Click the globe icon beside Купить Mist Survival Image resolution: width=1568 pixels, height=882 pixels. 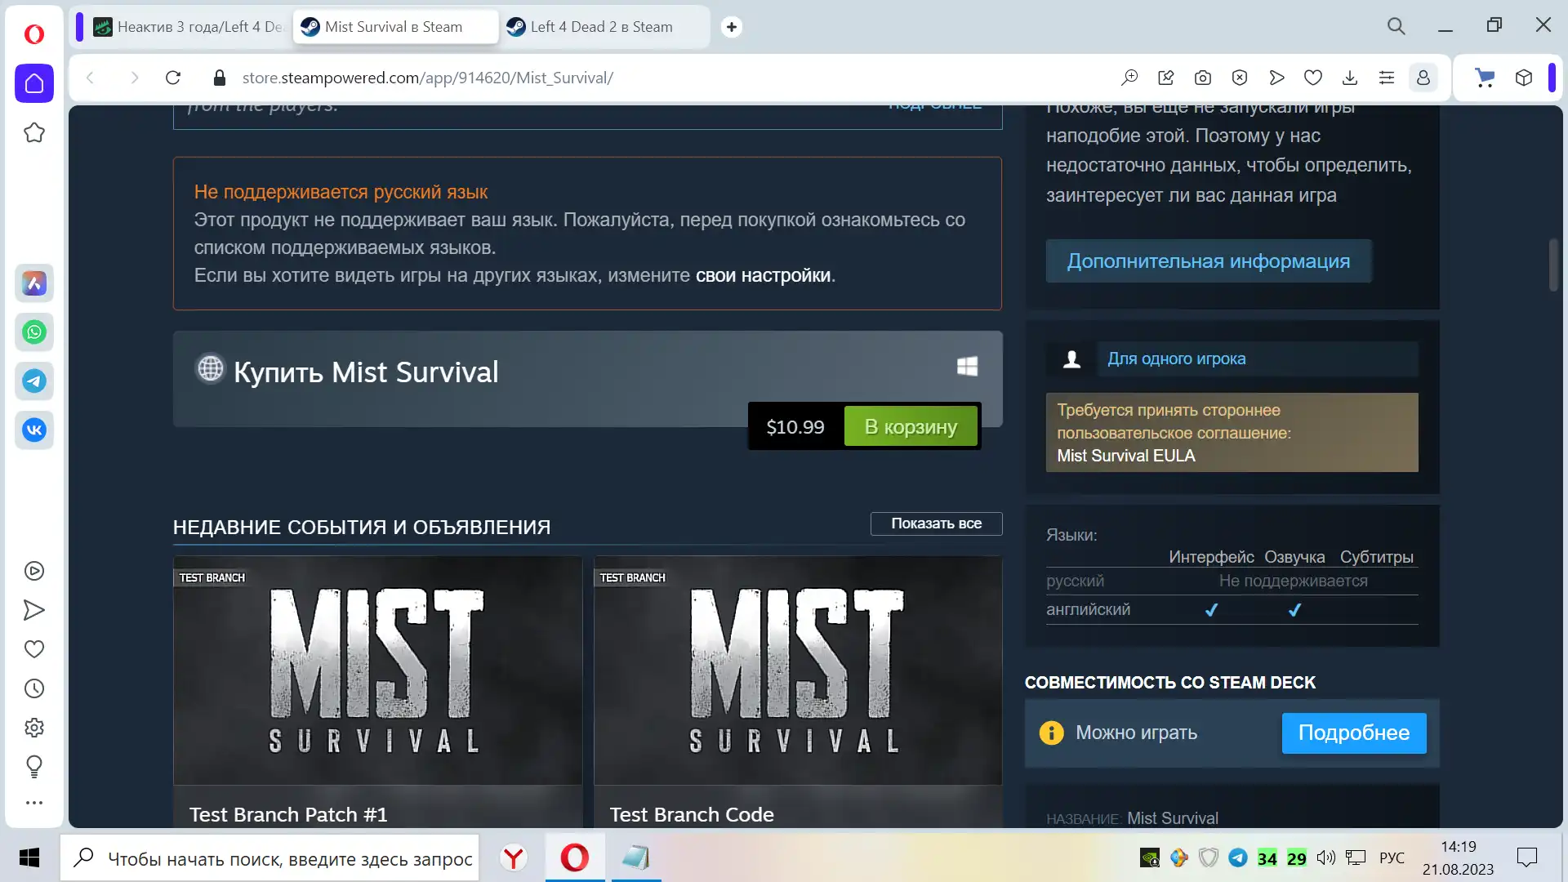tap(210, 368)
